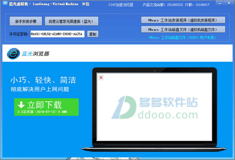This screenshot has height=160, width=235.
Task: Open VMware 工作站安装程序 button
Action: coord(183,20)
